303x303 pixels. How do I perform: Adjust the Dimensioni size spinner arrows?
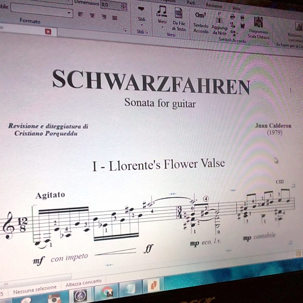(x=124, y=7)
